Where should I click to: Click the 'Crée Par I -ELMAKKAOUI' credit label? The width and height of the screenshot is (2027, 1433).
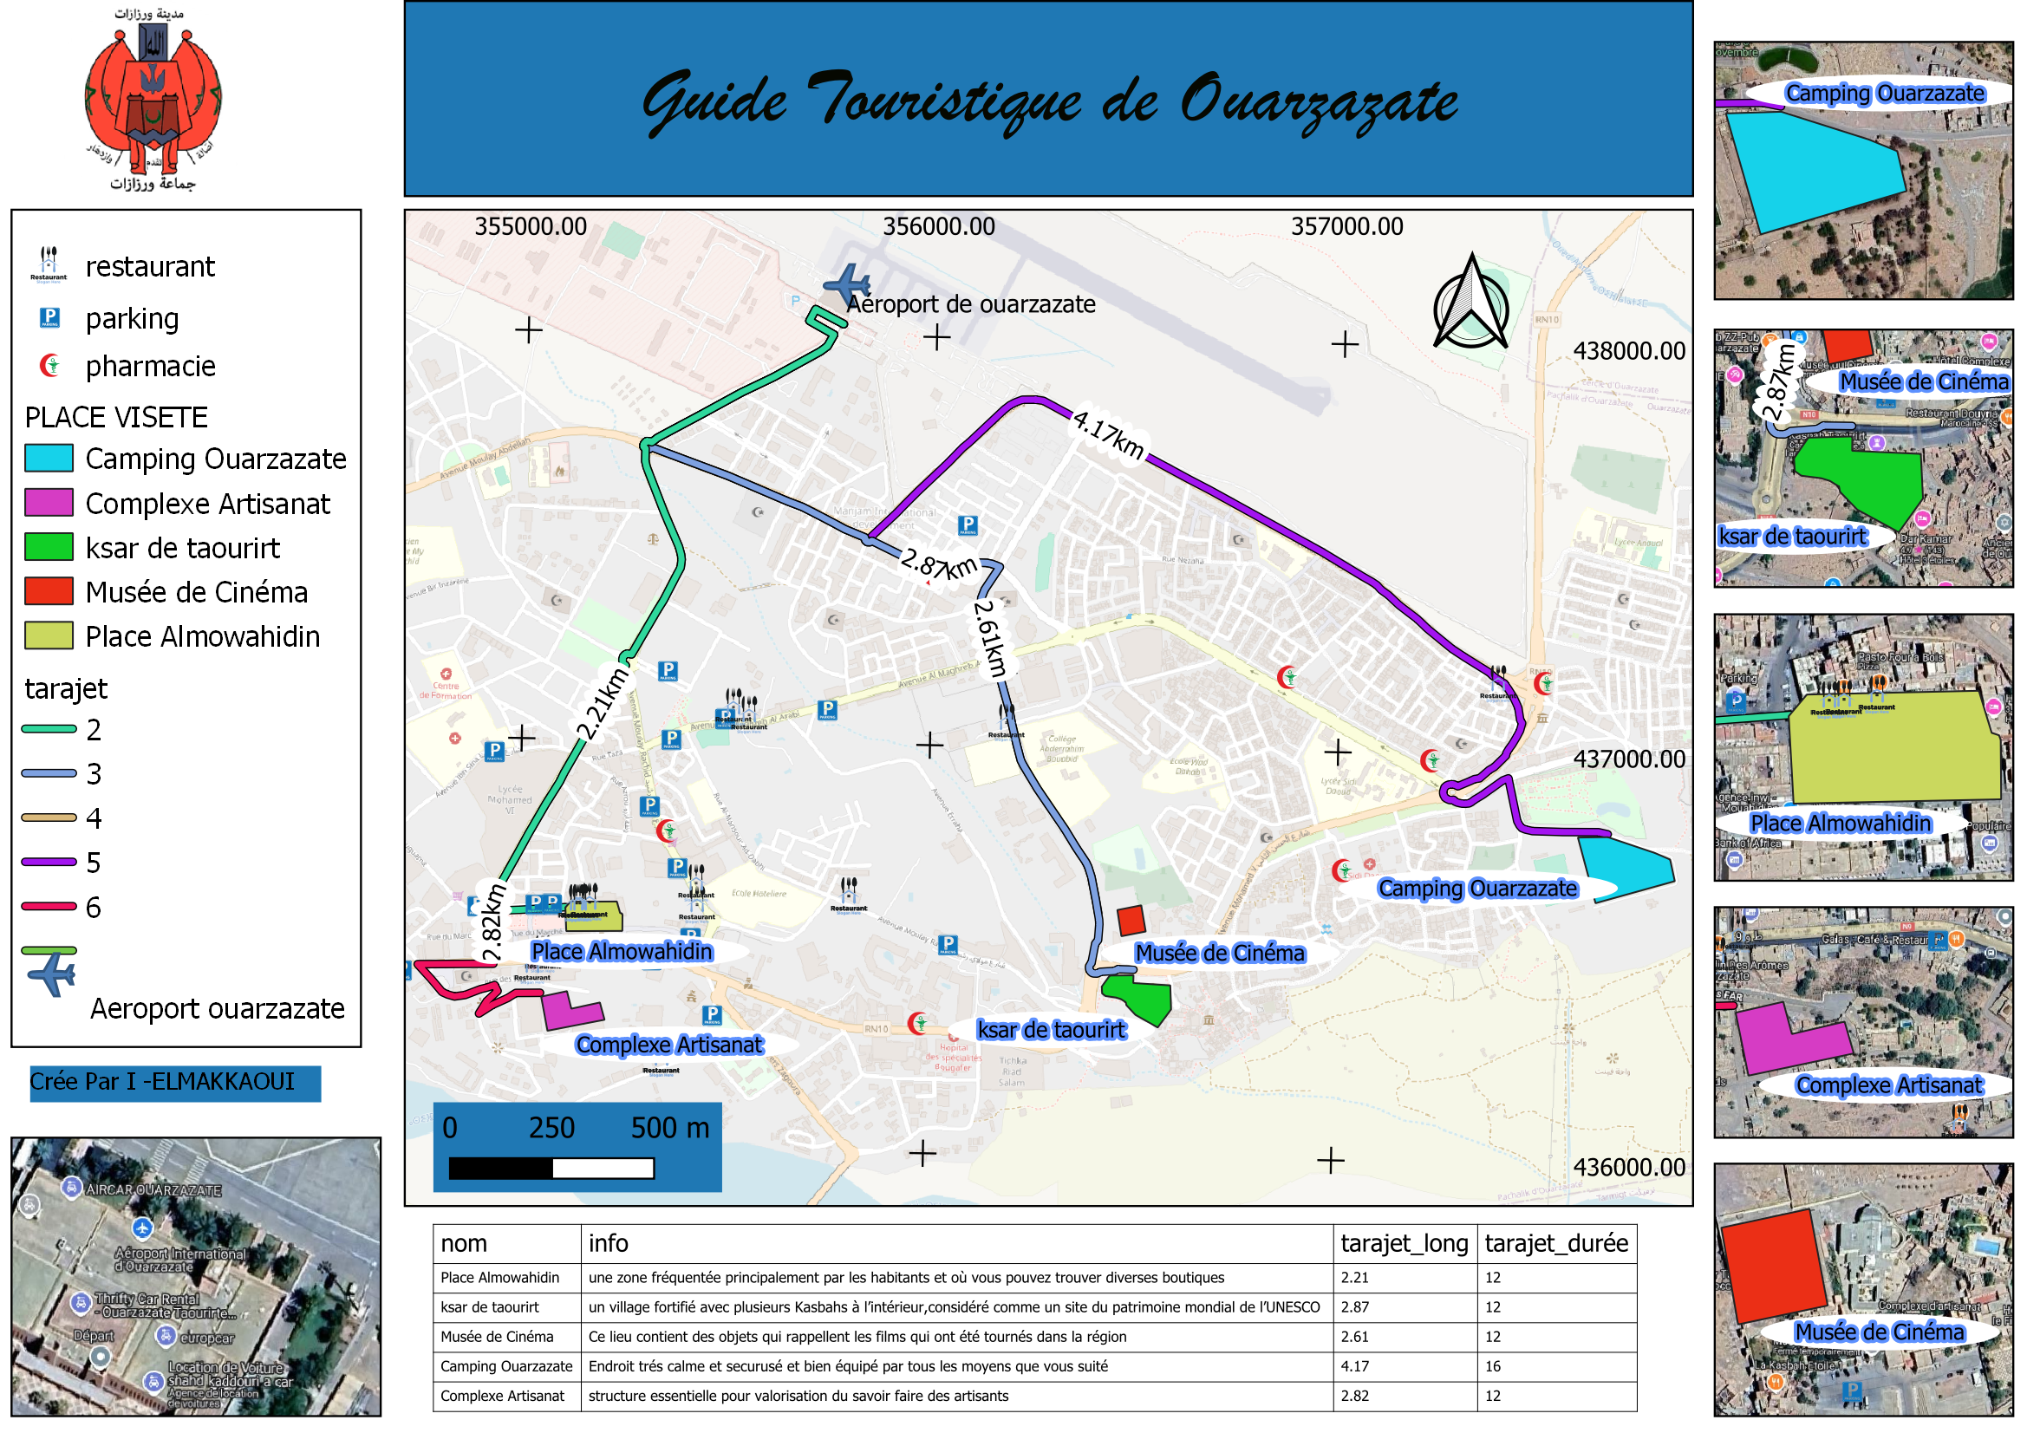click(x=175, y=1083)
